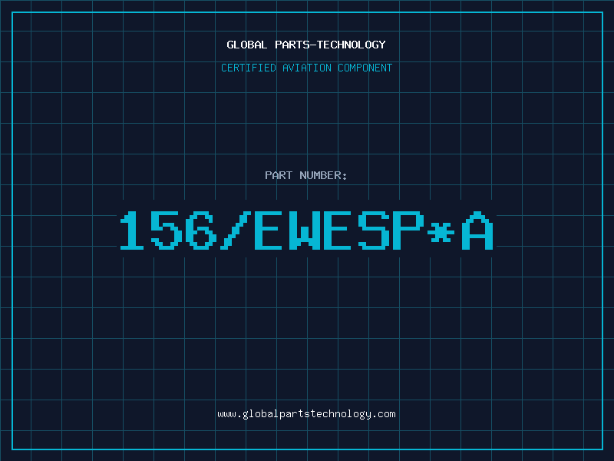Viewport: 614px width, 461px height.
Task: Select the part number 156/EWESP*A
Action: [306, 230]
